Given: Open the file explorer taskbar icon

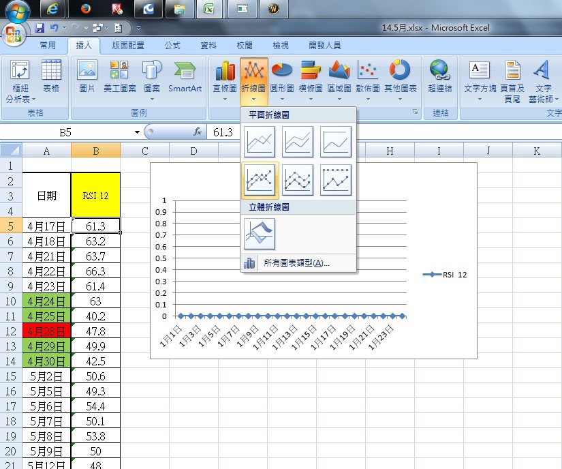Looking at the screenshot, I should click(180, 9).
